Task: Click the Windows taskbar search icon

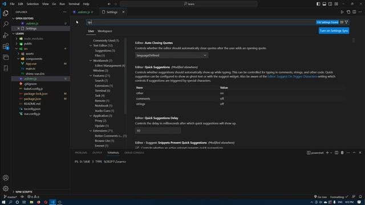Action: tap(10, 202)
